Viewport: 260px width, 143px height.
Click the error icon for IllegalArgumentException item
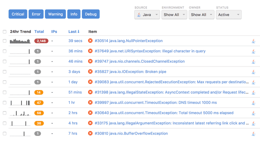click(x=90, y=123)
